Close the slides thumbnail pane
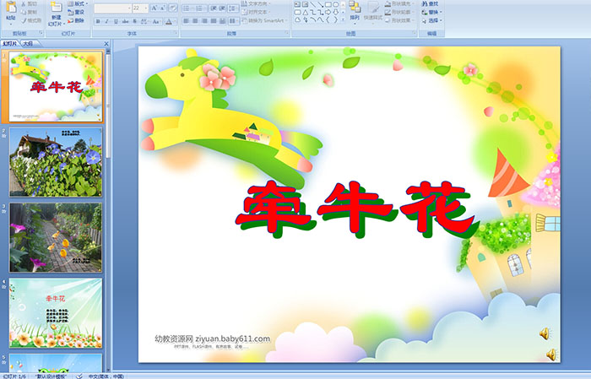Viewport: 591px width, 379px height. point(106,44)
